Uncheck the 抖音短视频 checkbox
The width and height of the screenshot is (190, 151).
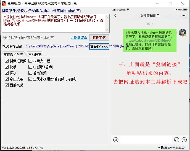[x=7, y=61]
